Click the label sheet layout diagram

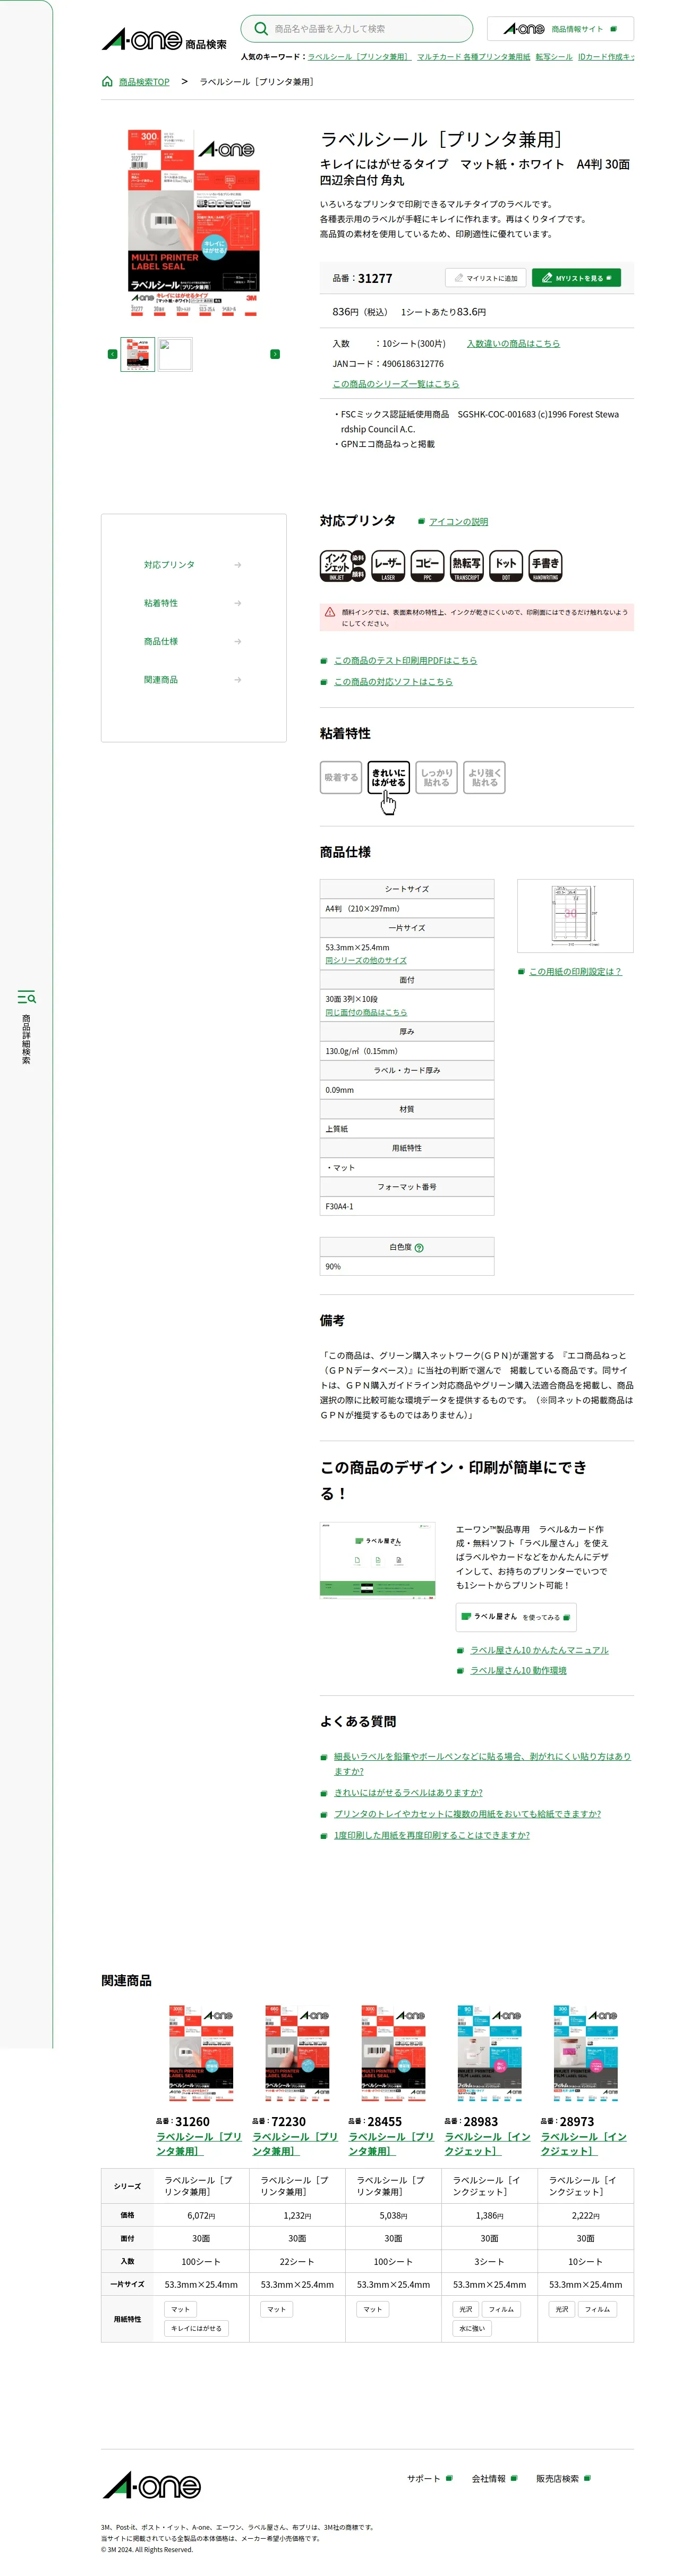pyautogui.click(x=575, y=916)
